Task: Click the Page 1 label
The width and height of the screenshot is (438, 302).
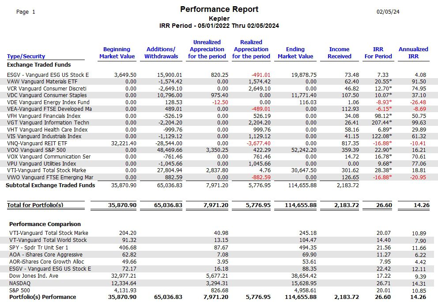Action: point(26,12)
